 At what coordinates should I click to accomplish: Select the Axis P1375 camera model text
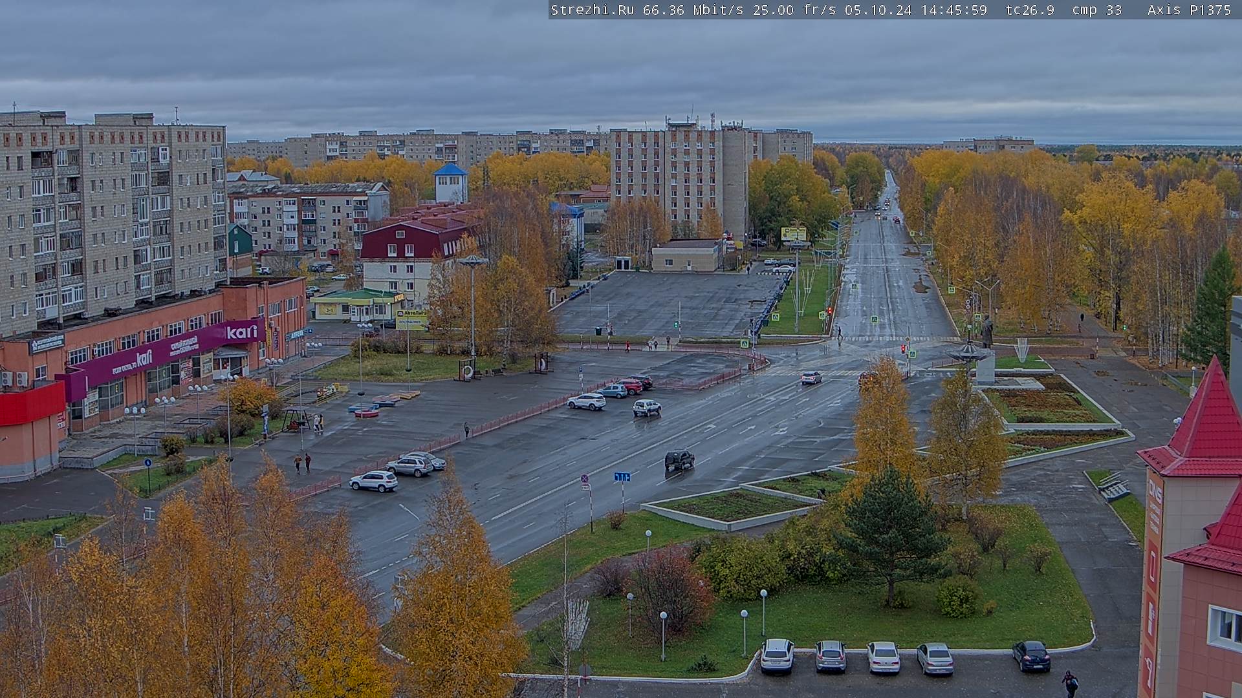click(x=1189, y=10)
